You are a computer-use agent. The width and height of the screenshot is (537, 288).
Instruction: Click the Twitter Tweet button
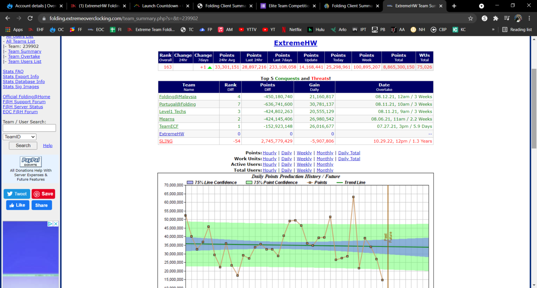(x=17, y=194)
